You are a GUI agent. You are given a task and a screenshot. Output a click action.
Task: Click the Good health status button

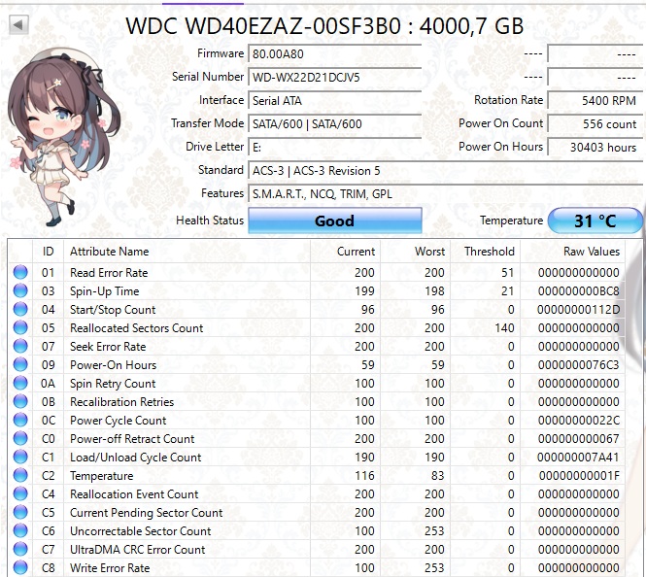[335, 221]
